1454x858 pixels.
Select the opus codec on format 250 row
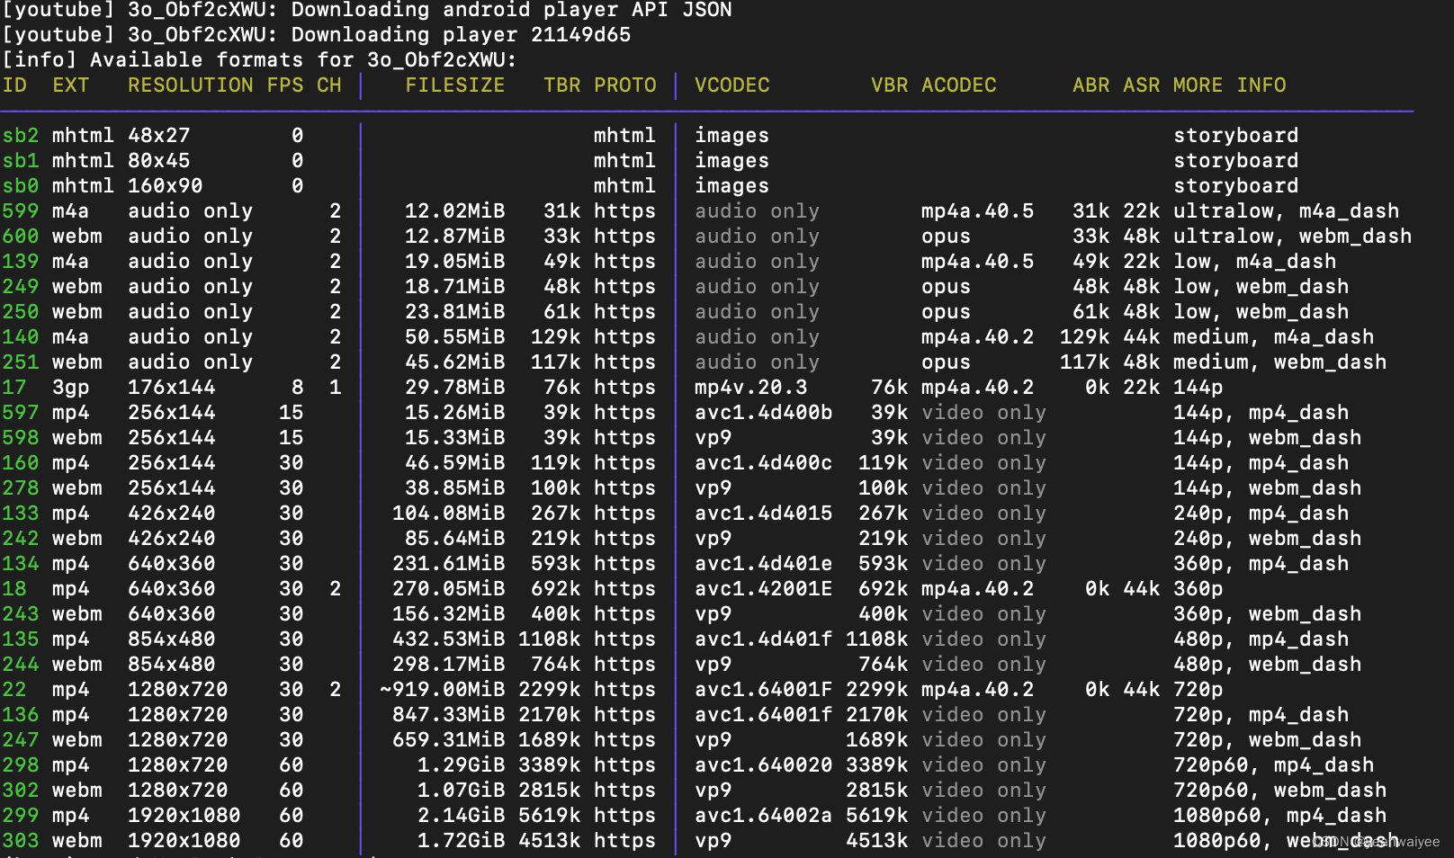(x=945, y=311)
